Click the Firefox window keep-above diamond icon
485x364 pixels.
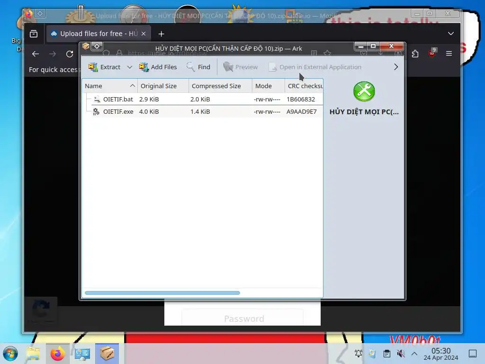(40, 13)
